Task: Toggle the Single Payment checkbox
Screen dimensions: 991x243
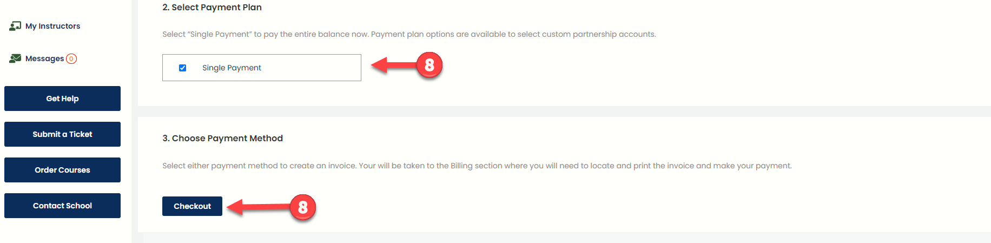Action: (x=183, y=68)
